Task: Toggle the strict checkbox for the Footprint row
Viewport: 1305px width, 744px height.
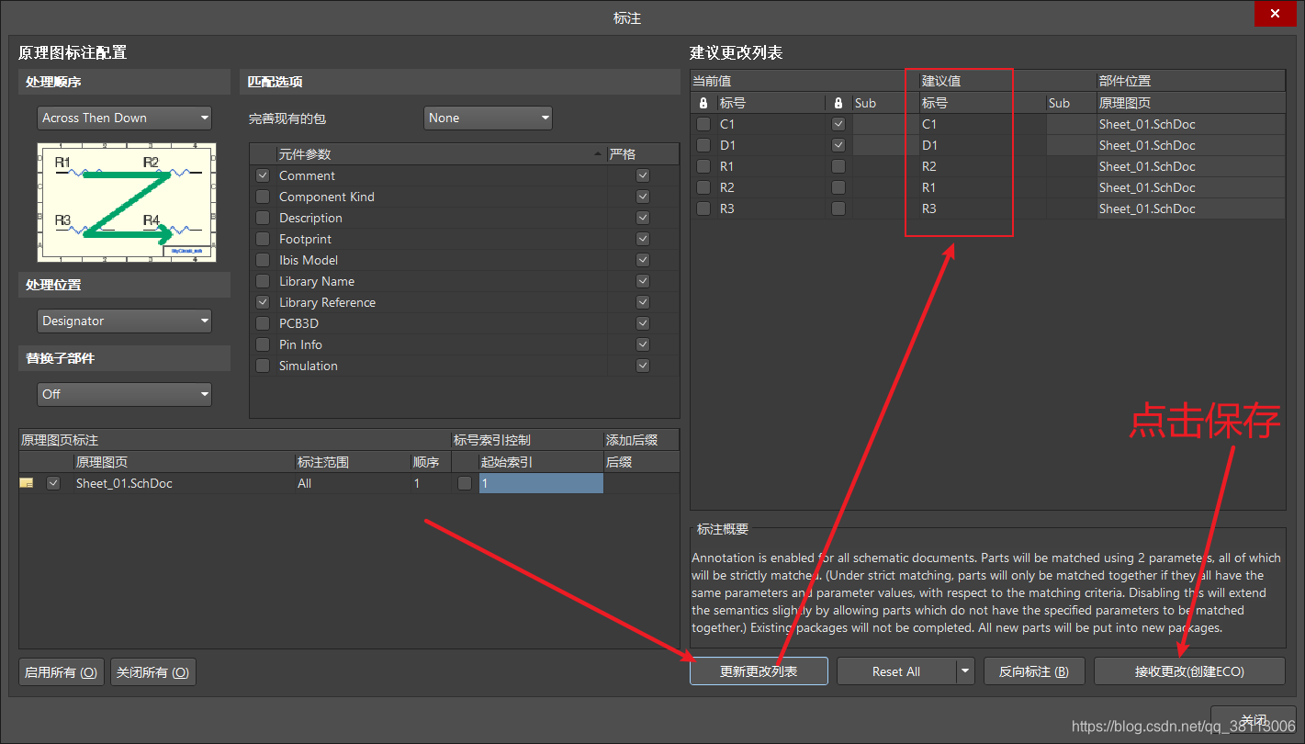Action: (x=643, y=239)
